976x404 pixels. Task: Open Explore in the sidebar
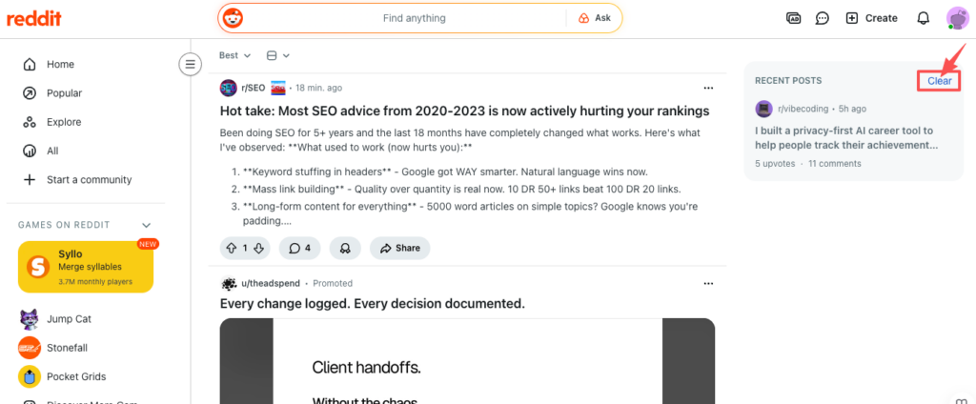pos(64,122)
